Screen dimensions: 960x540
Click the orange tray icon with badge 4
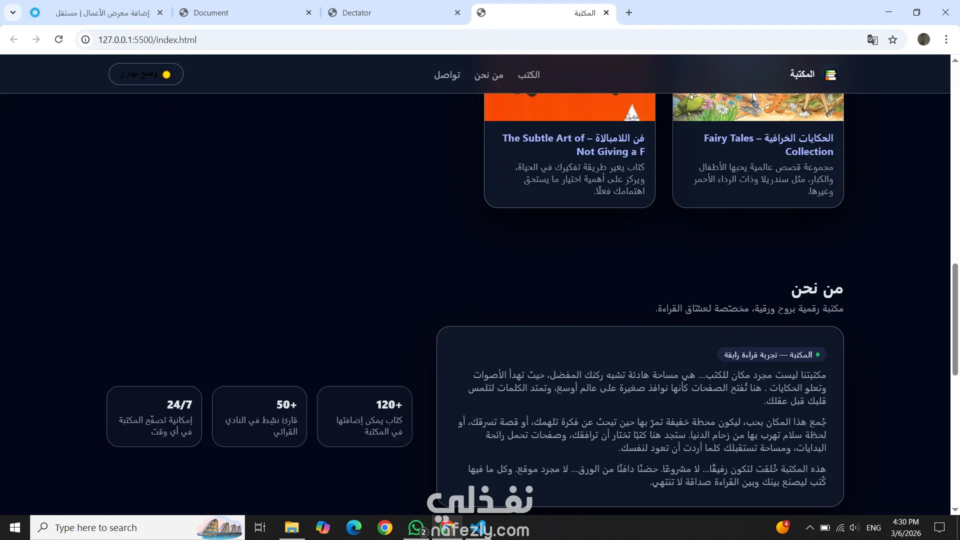click(x=782, y=527)
